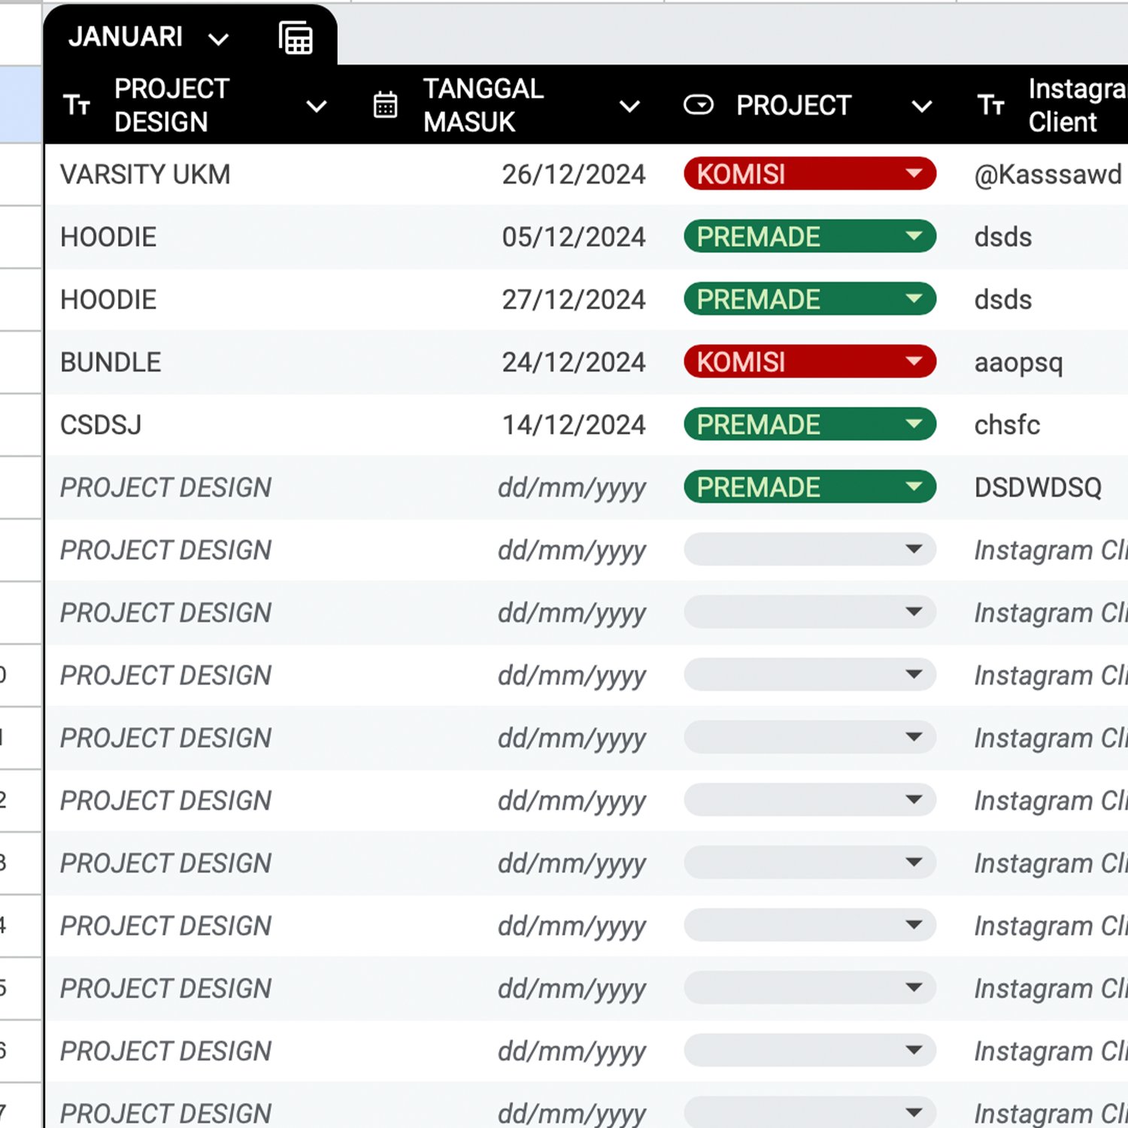
Task: Select the JANUARI table title
Action: pos(126,37)
